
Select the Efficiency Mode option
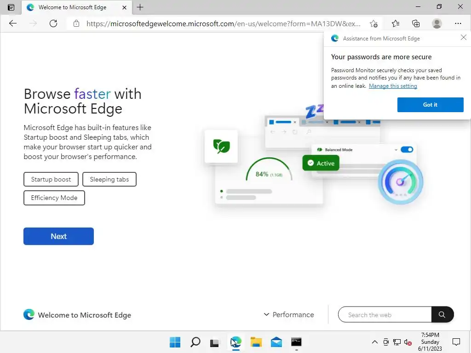point(54,198)
